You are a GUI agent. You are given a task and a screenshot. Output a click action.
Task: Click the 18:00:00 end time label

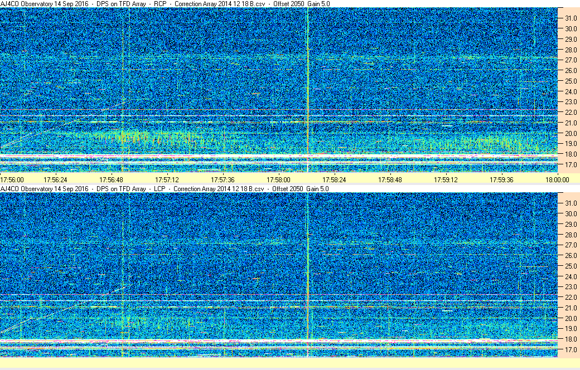point(558,179)
